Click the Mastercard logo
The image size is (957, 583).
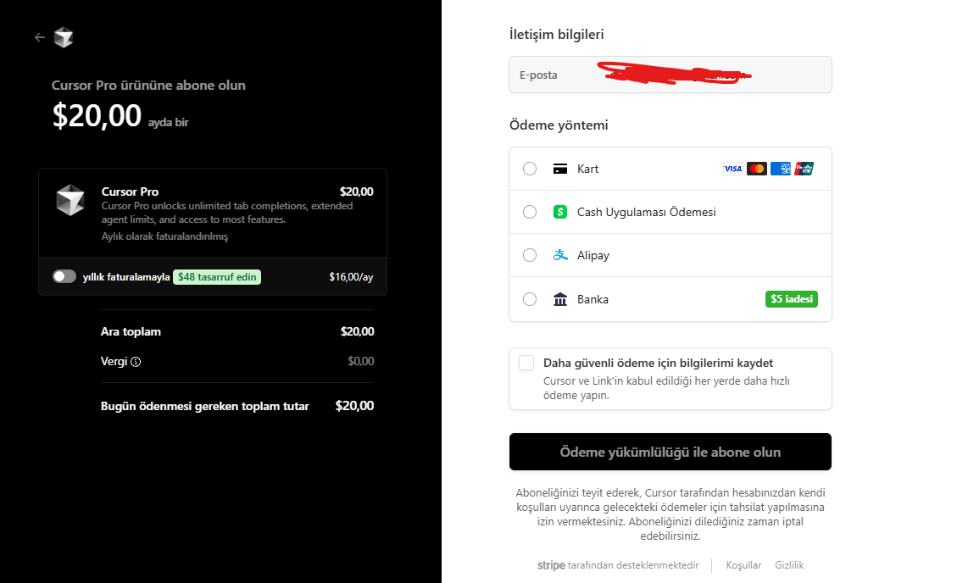tap(757, 169)
